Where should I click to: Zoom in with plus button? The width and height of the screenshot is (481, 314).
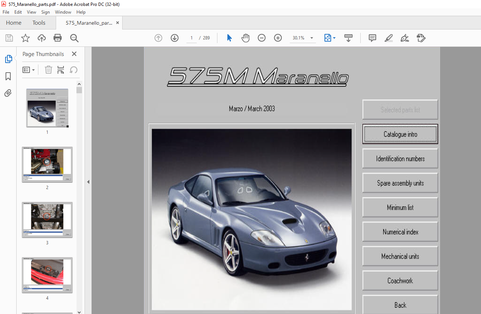[278, 38]
